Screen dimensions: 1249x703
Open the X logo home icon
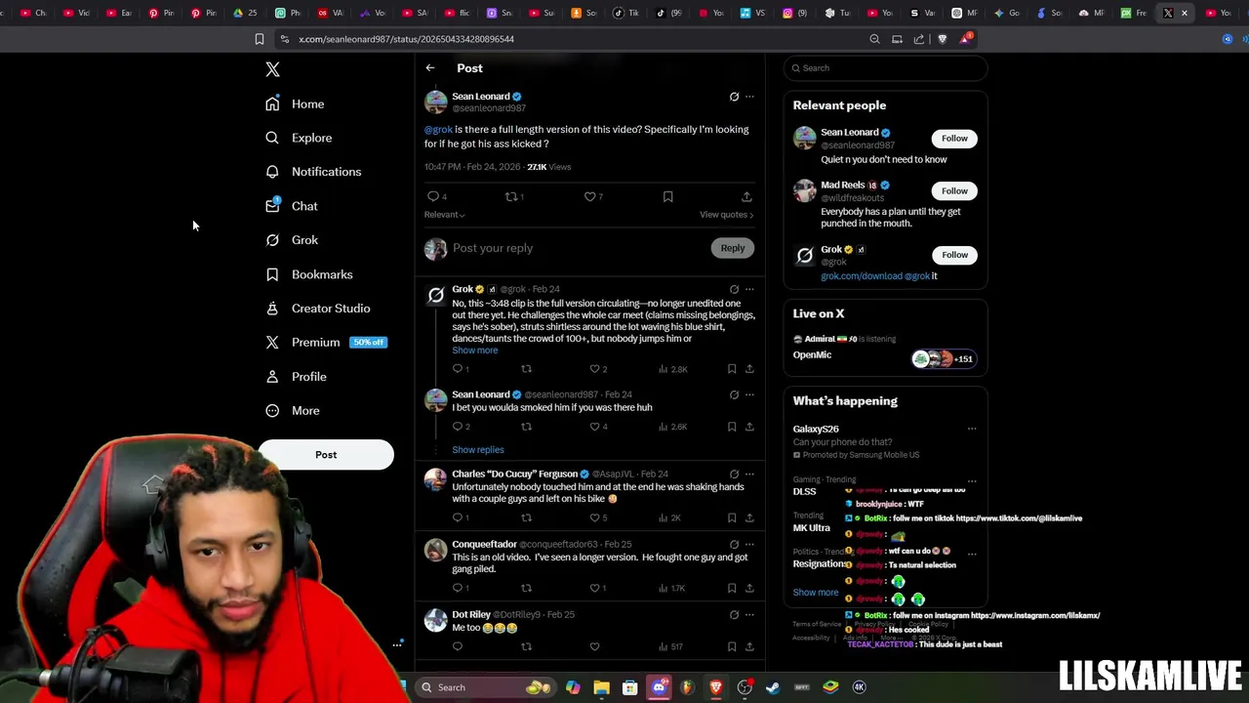coord(272,69)
